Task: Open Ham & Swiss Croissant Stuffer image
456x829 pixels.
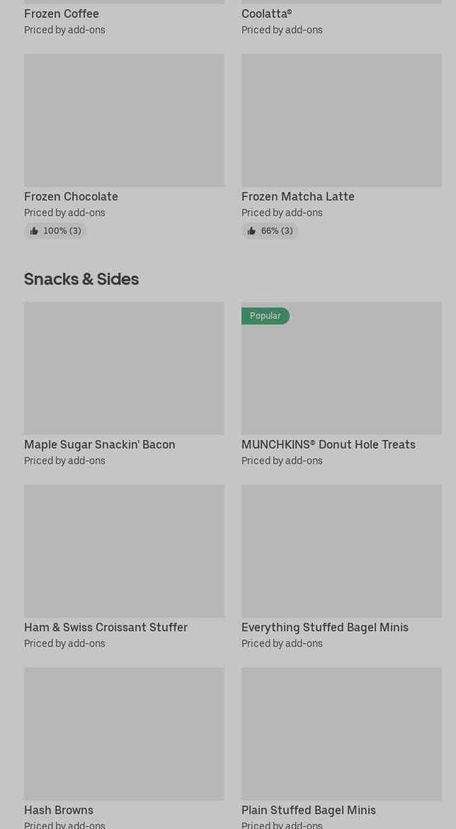Action: click(124, 551)
